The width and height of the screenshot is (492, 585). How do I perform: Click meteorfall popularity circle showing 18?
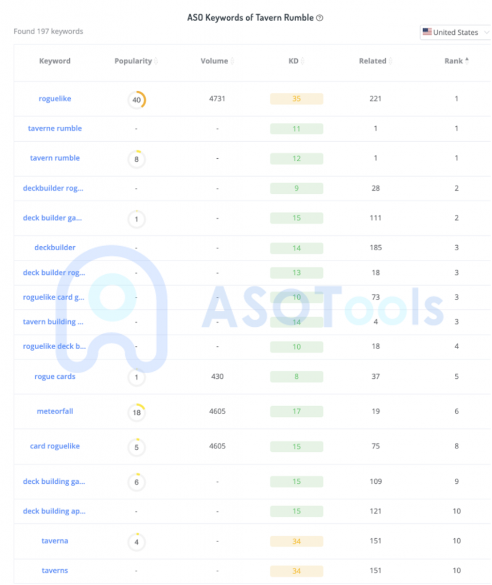[137, 412]
